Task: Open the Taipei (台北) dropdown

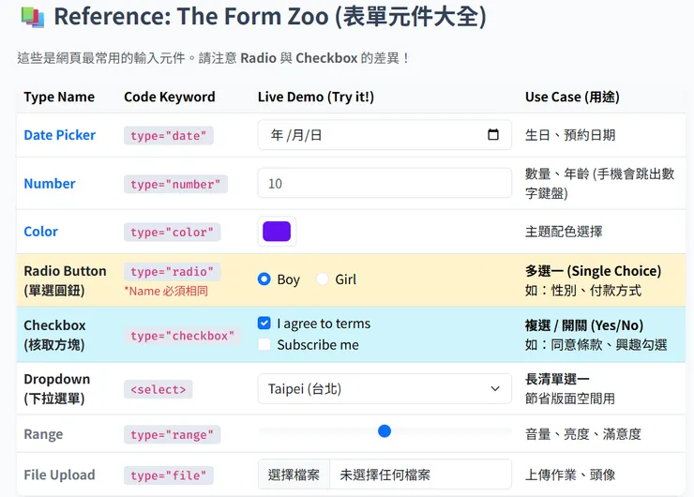Action: pyautogui.click(x=385, y=388)
